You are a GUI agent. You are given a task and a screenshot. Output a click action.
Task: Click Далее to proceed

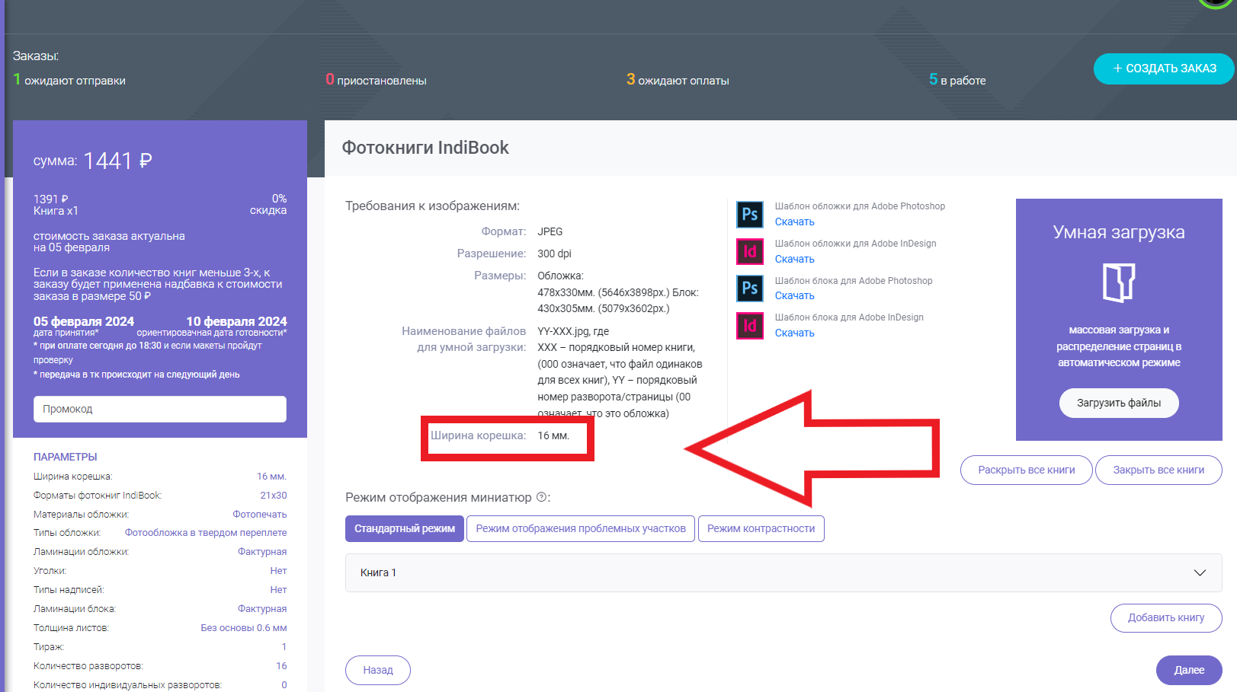1188,670
